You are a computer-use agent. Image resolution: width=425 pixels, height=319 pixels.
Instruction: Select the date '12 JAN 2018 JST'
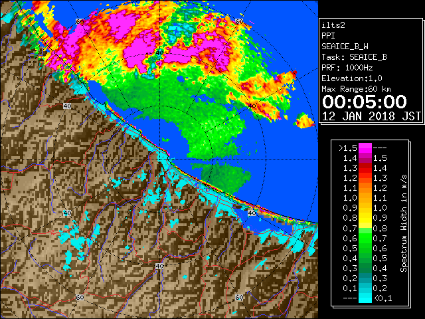coord(371,116)
